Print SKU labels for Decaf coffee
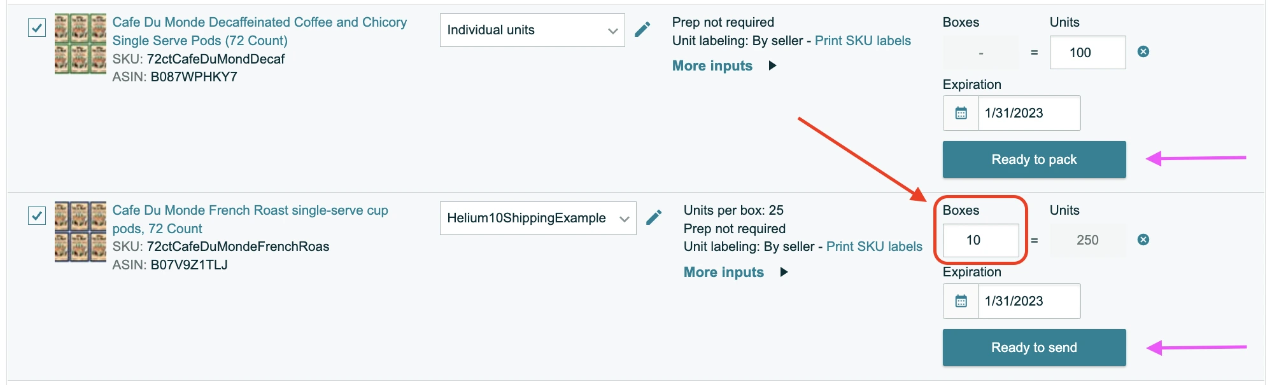Viewport: 1272px width, 385px height. point(864,40)
